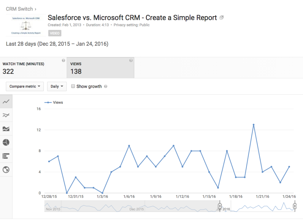The image size is (303, 220).
Task: Click the Last 28 days date range
Action: 57,44
